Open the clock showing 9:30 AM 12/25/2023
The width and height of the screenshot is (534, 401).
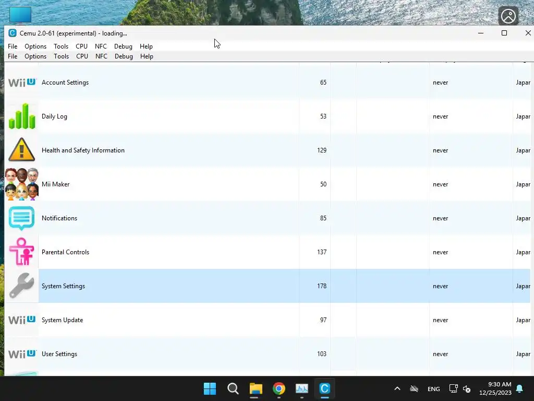[495, 388]
